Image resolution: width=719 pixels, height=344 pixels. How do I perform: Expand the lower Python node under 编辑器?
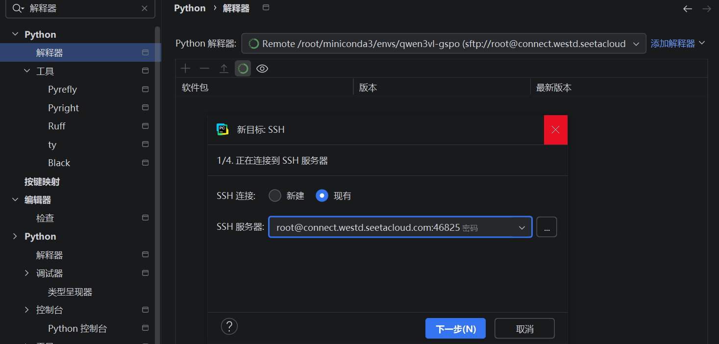(16, 236)
